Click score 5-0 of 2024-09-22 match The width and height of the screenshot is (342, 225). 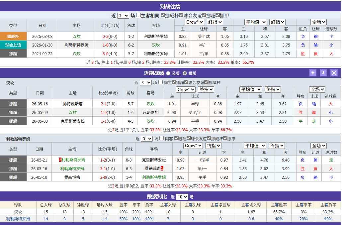pyautogui.click(x=106, y=54)
